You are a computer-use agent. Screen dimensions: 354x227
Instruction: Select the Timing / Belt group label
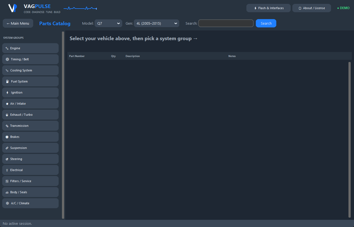point(20,59)
